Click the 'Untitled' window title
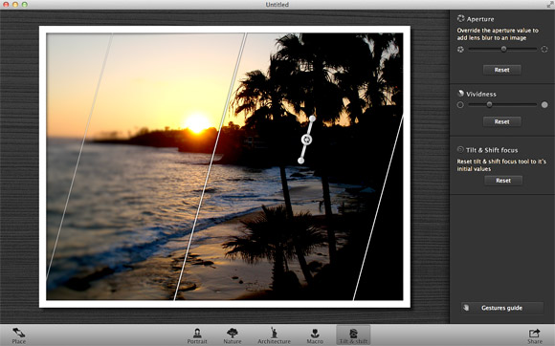The image size is (555, 346). (277, 4)
